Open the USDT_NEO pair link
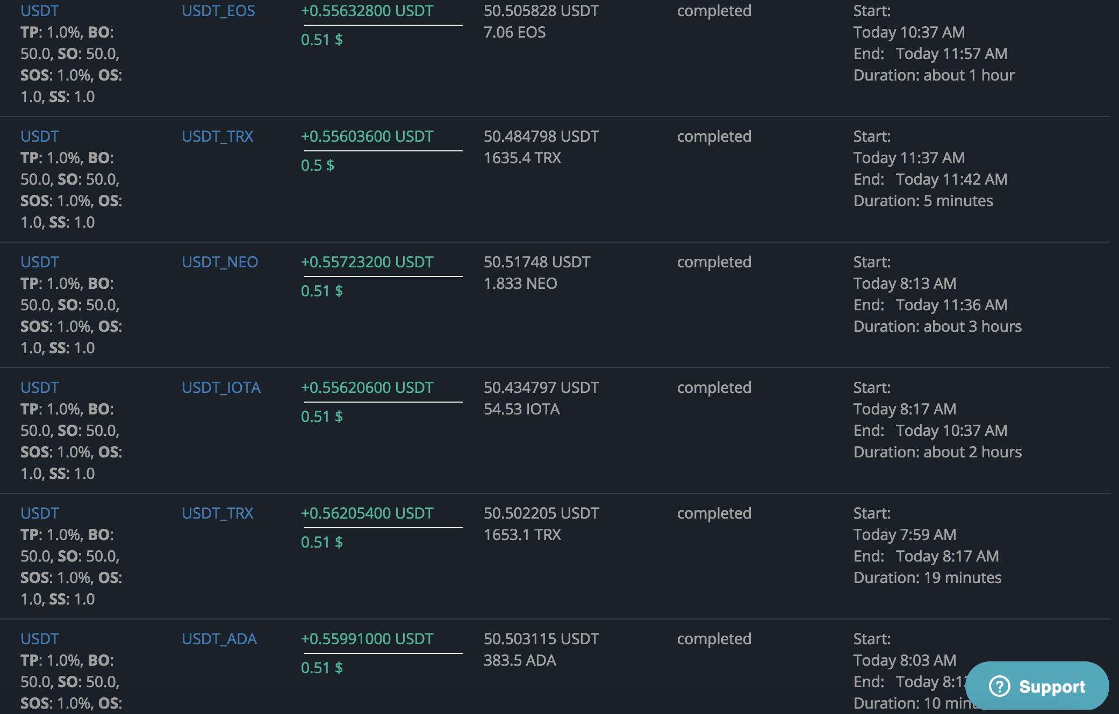1119x714 pixels. 220,262
